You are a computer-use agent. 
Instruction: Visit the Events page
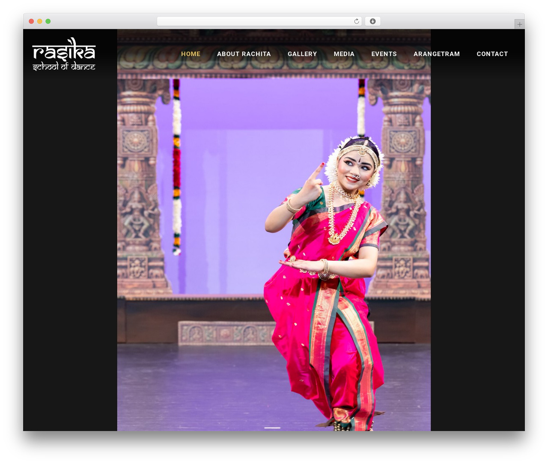click(x=384, y=54)
